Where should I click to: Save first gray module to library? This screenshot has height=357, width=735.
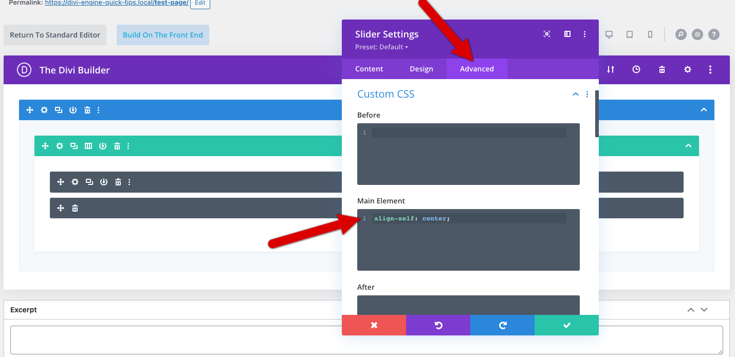pyautogui.click(x=104, y=182)
